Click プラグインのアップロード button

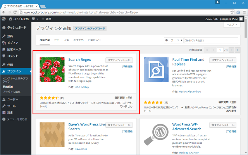pyautogui.click(x=90, y=28)
